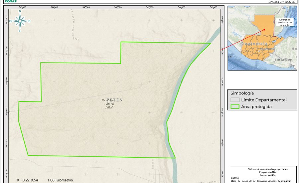Click the Diferendo territorial no resuelto label
The image size is (299, 183).
(x=285, y=22)
